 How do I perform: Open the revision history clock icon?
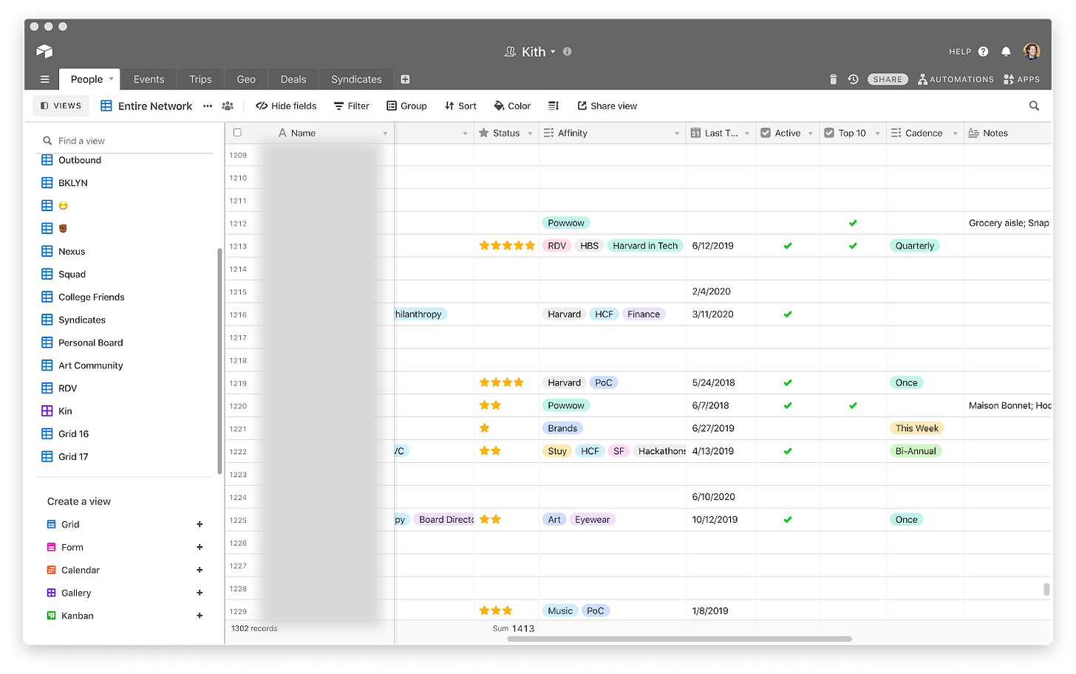point(853,80)
